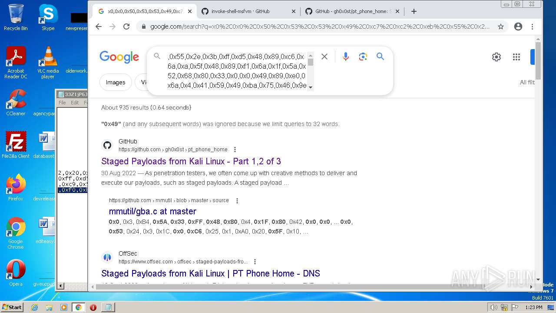
Task: Bookmark this page with the star icon
Action: pos(501,27)
